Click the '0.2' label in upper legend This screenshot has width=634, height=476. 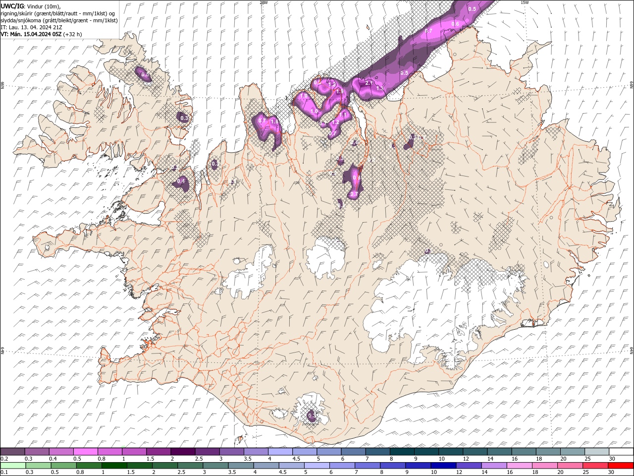point(4,459)
